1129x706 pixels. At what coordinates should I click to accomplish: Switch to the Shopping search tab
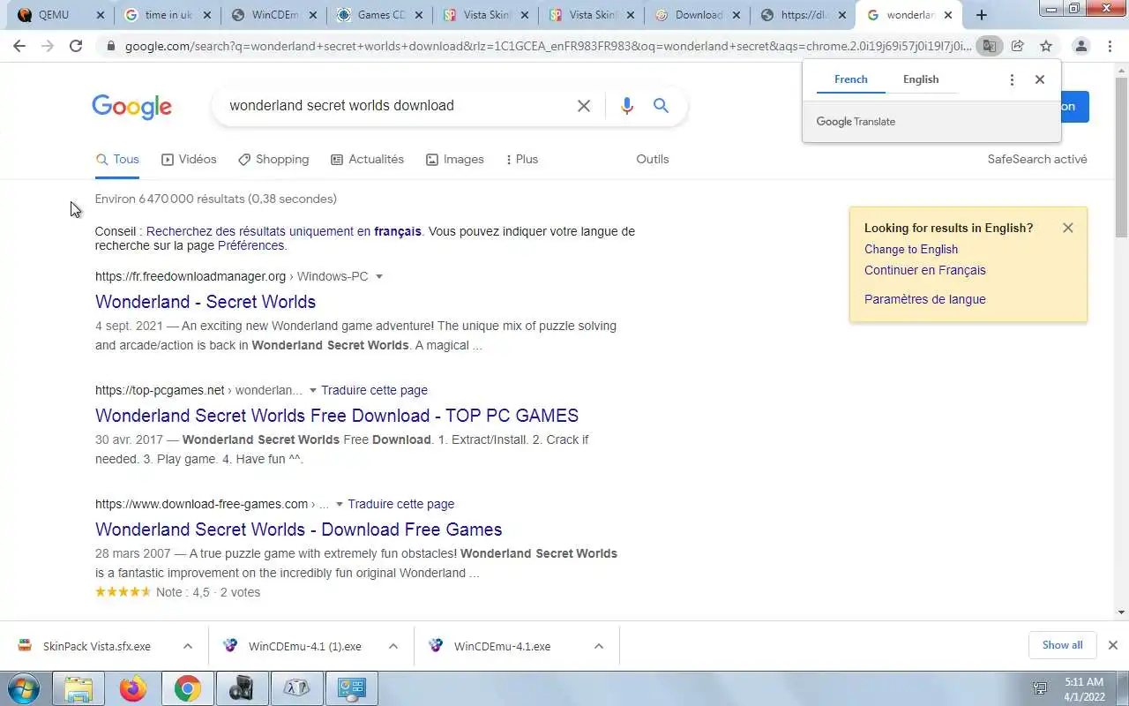click(x=273, y=159)
